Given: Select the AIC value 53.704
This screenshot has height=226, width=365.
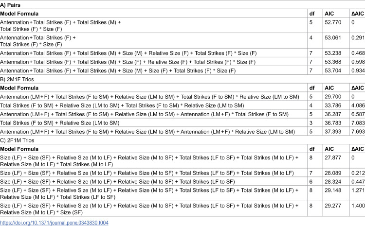Looking at the screenshot, I should click(333, 70).
